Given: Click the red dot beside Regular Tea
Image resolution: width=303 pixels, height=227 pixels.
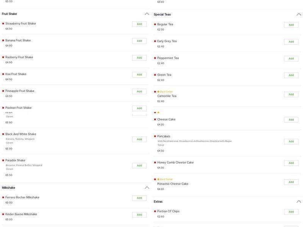Looking at the screenshot, I should 155,24.
